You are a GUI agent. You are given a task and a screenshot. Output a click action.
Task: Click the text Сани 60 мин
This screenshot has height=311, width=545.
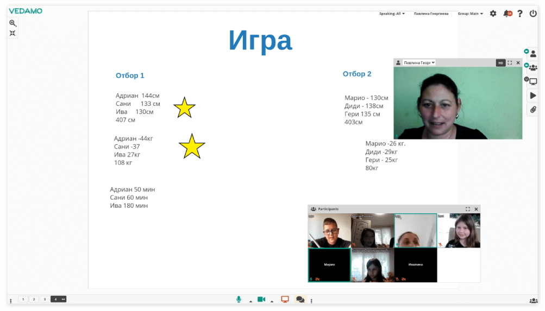tap(129, 198)
